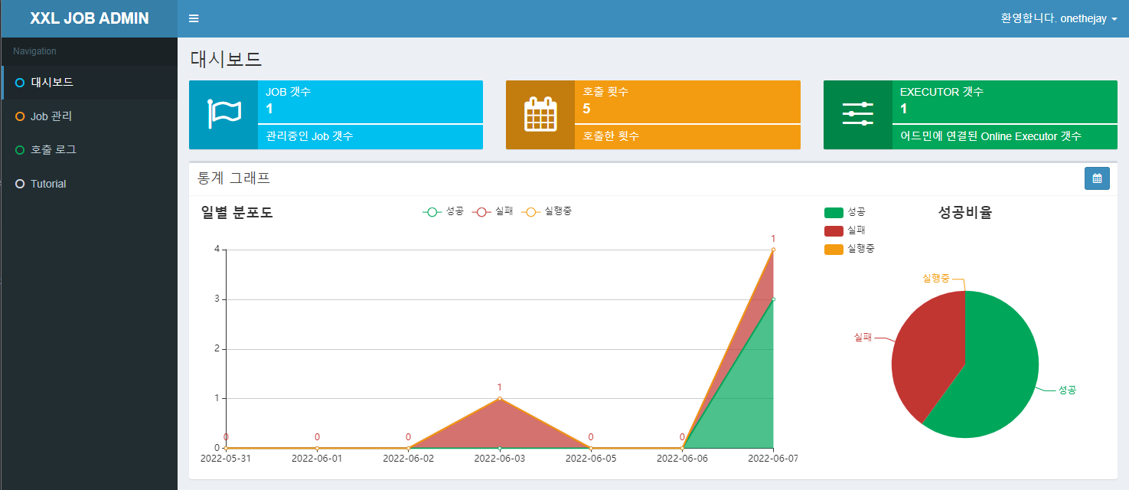Toggle the sidebar with the hamburger icon
The width and height of the screenshot is (1129, 490).
[194, 18]
